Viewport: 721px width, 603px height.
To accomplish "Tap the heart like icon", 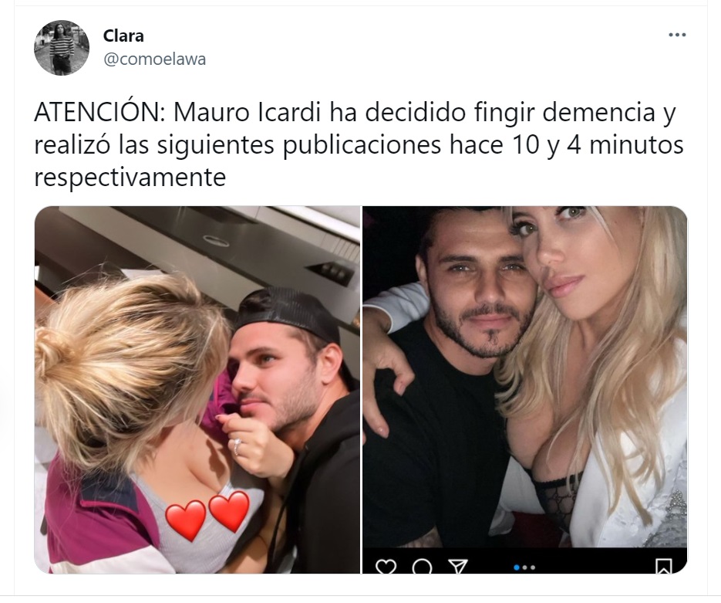I will [x=386, y=566].
